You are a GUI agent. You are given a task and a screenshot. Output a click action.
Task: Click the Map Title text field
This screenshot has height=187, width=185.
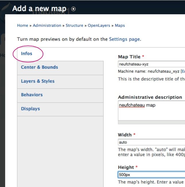pos(151,64)
